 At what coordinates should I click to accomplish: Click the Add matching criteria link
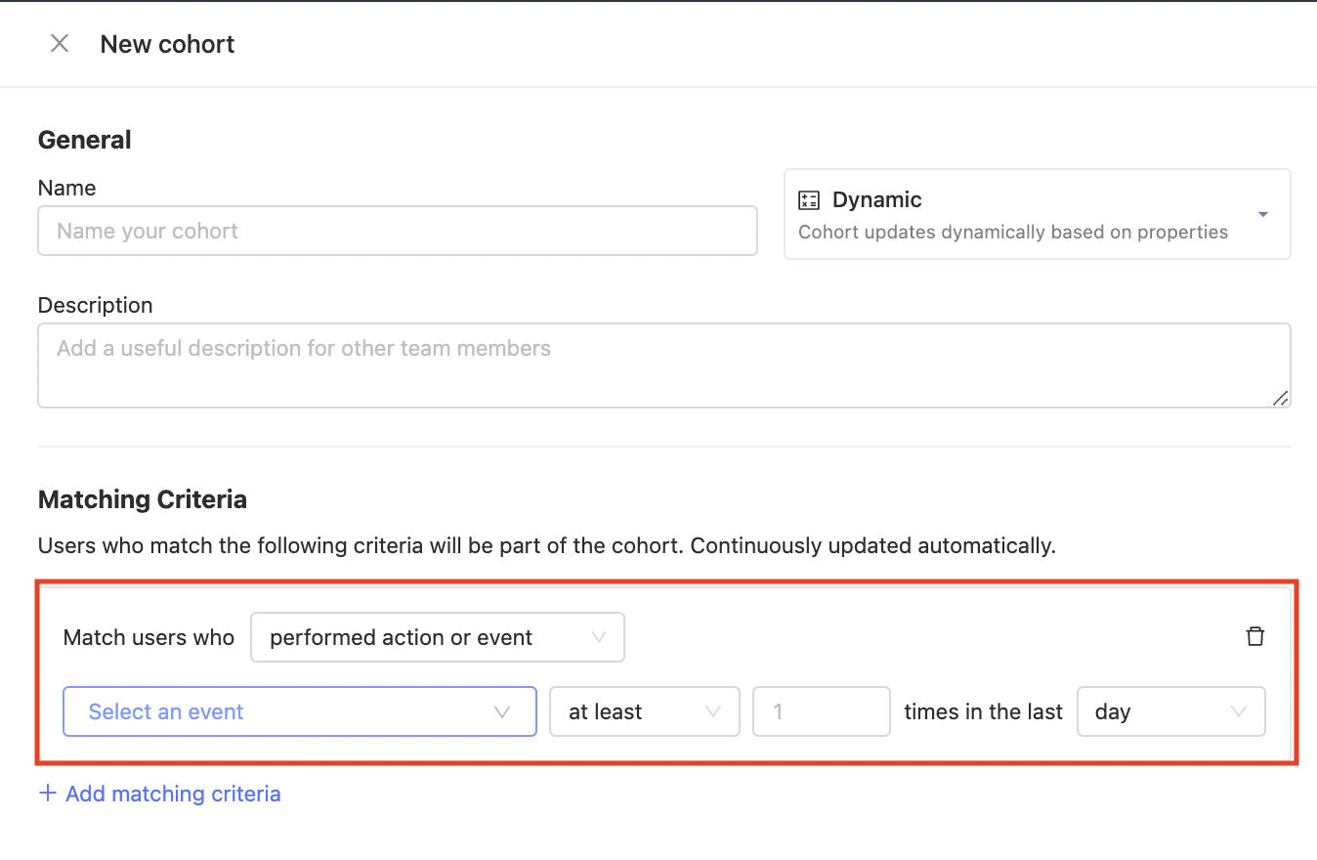tap(172, 794)
